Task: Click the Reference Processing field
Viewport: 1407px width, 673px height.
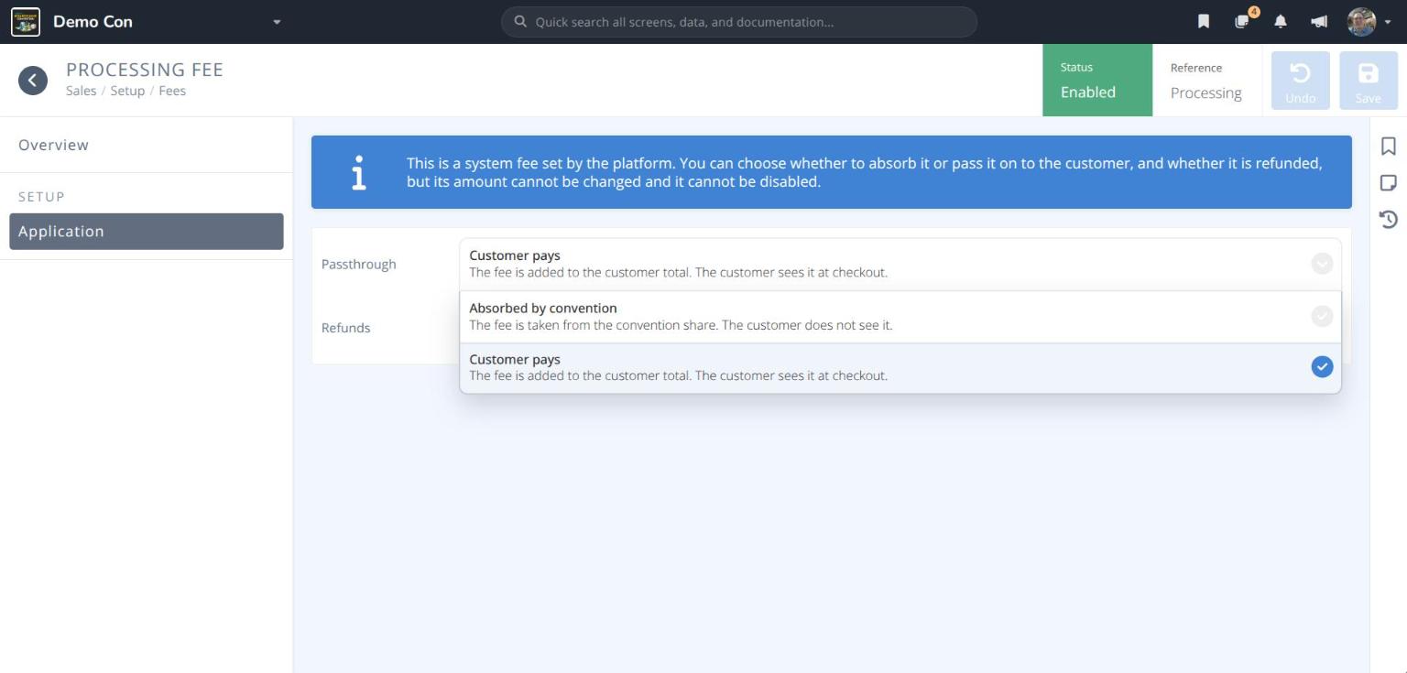Action: pos(1206,81)
